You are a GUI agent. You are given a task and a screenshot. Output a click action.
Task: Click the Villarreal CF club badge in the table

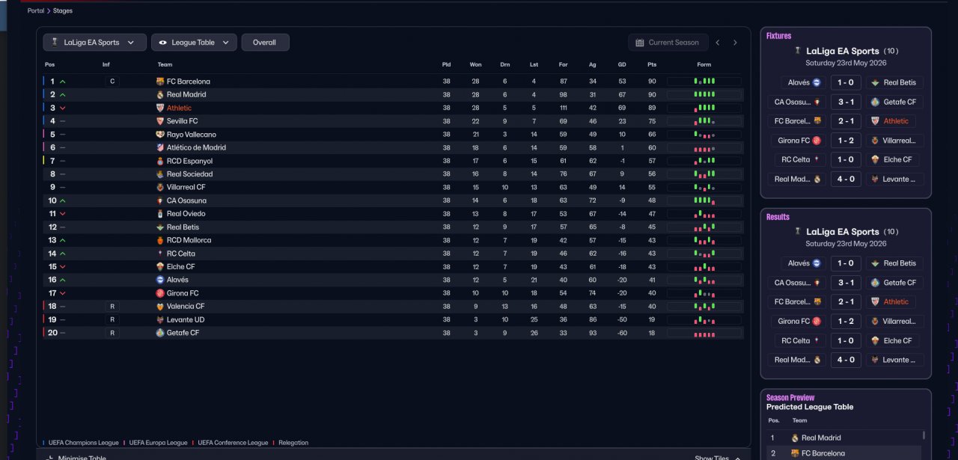tap(160, 187)
